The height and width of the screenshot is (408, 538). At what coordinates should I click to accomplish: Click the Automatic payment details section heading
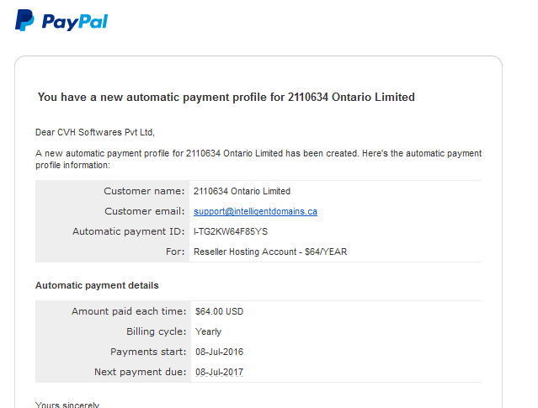[97, 285]
